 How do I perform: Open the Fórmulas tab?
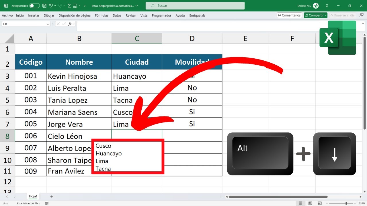click(x=101, y=15)
